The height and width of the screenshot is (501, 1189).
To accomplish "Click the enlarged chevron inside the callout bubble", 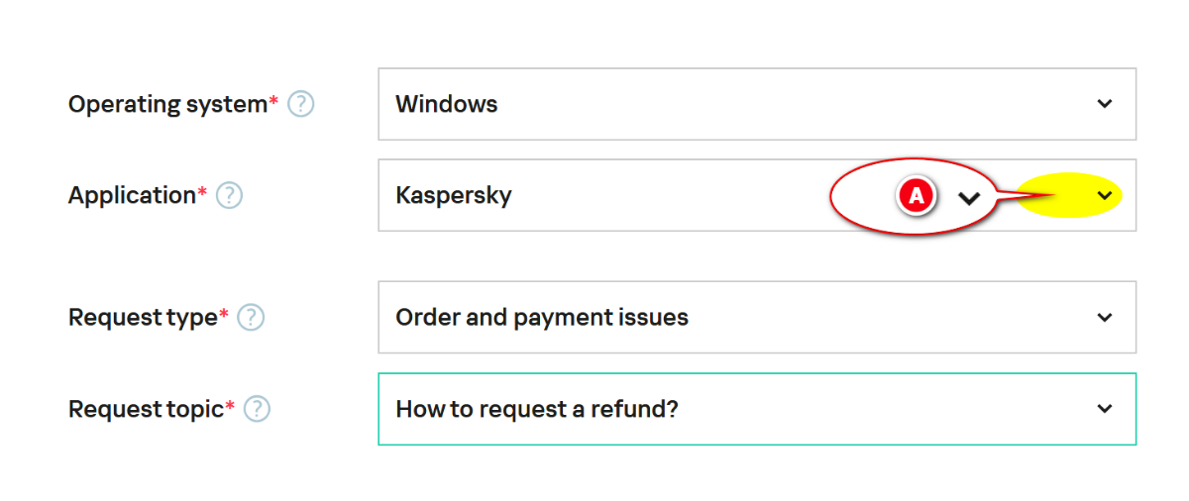I will [x=969, y=197].
